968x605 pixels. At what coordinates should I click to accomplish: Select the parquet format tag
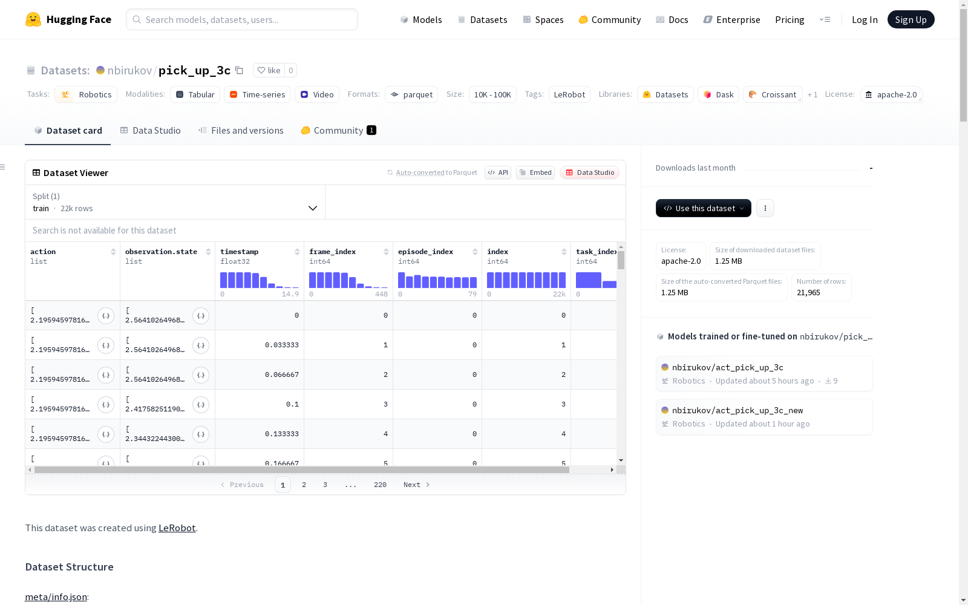tap(411, 94)
